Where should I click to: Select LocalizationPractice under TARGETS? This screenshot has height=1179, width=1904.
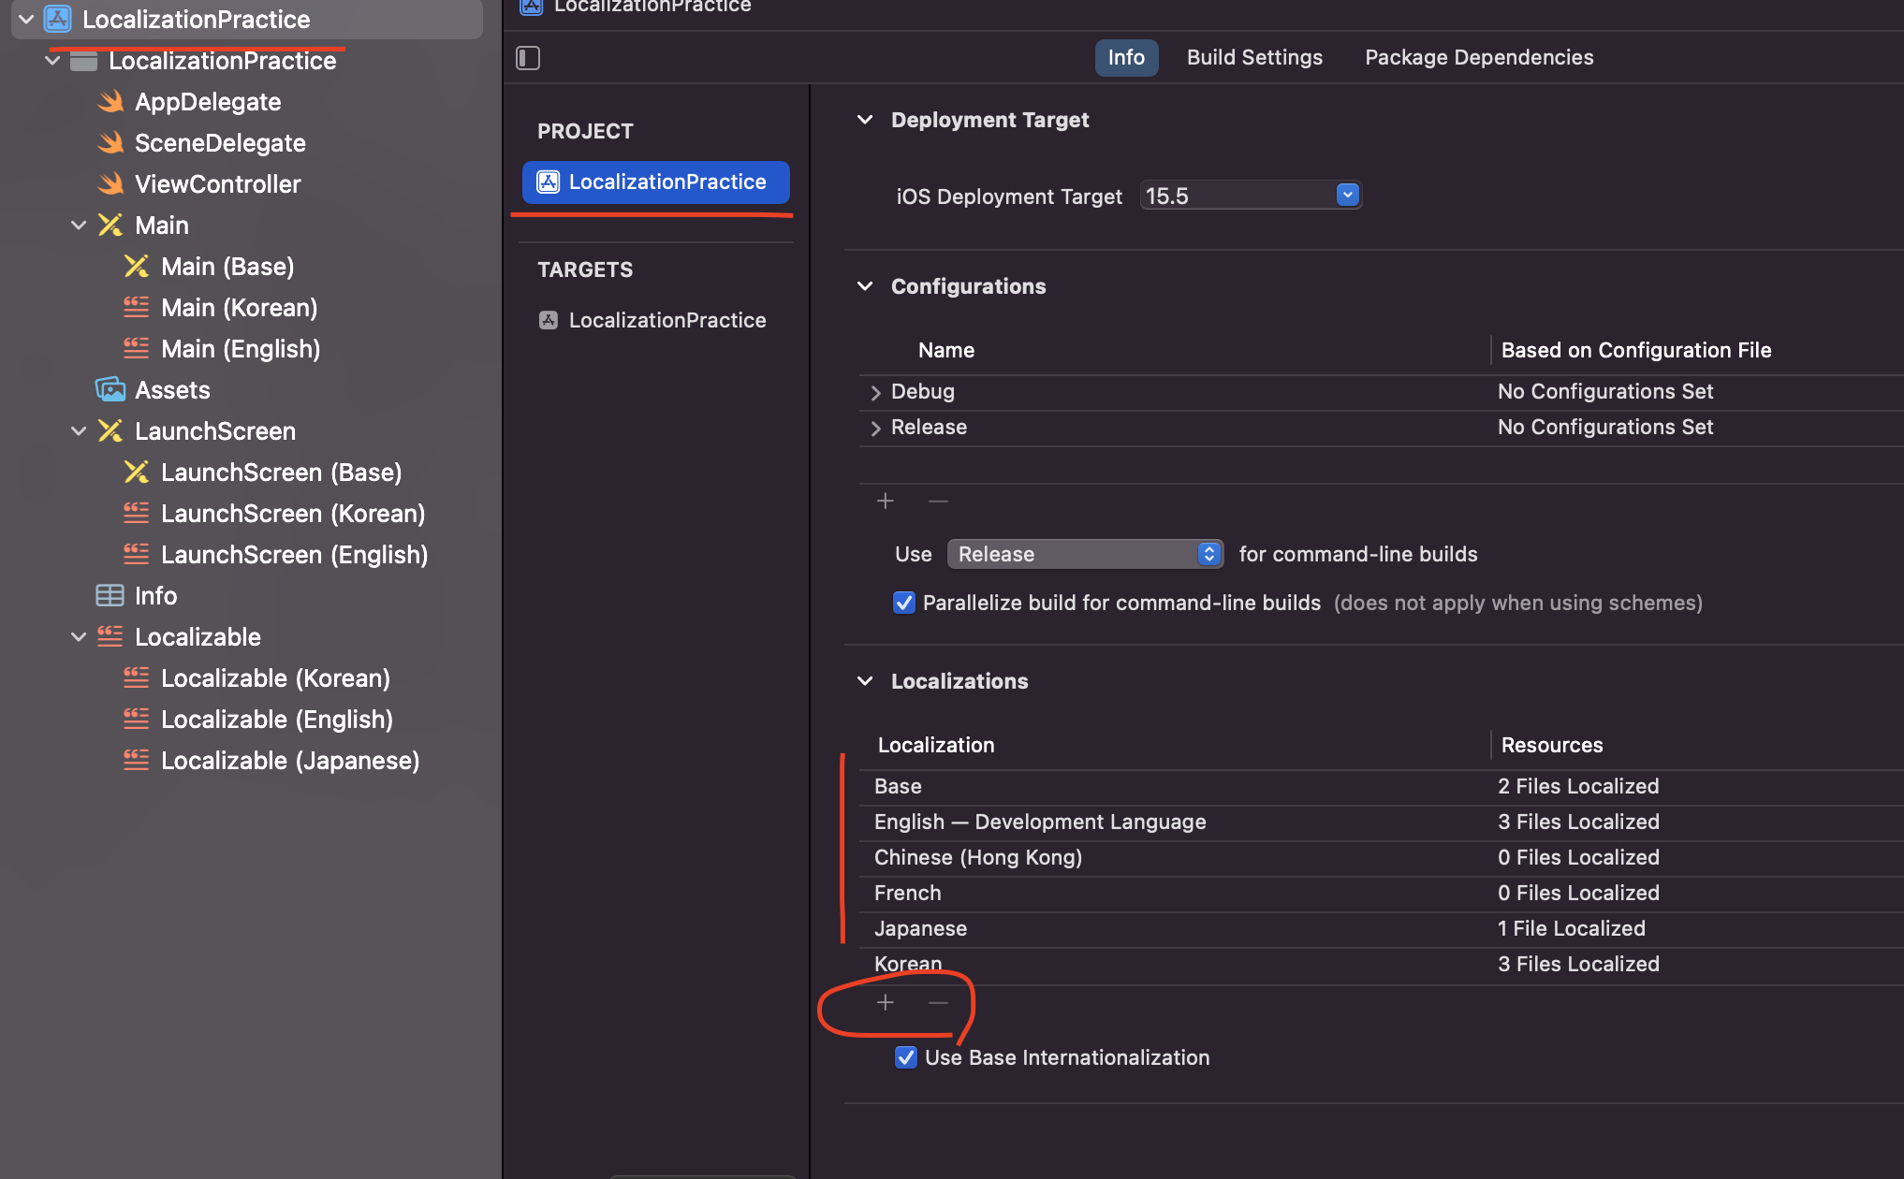(666, 320)
